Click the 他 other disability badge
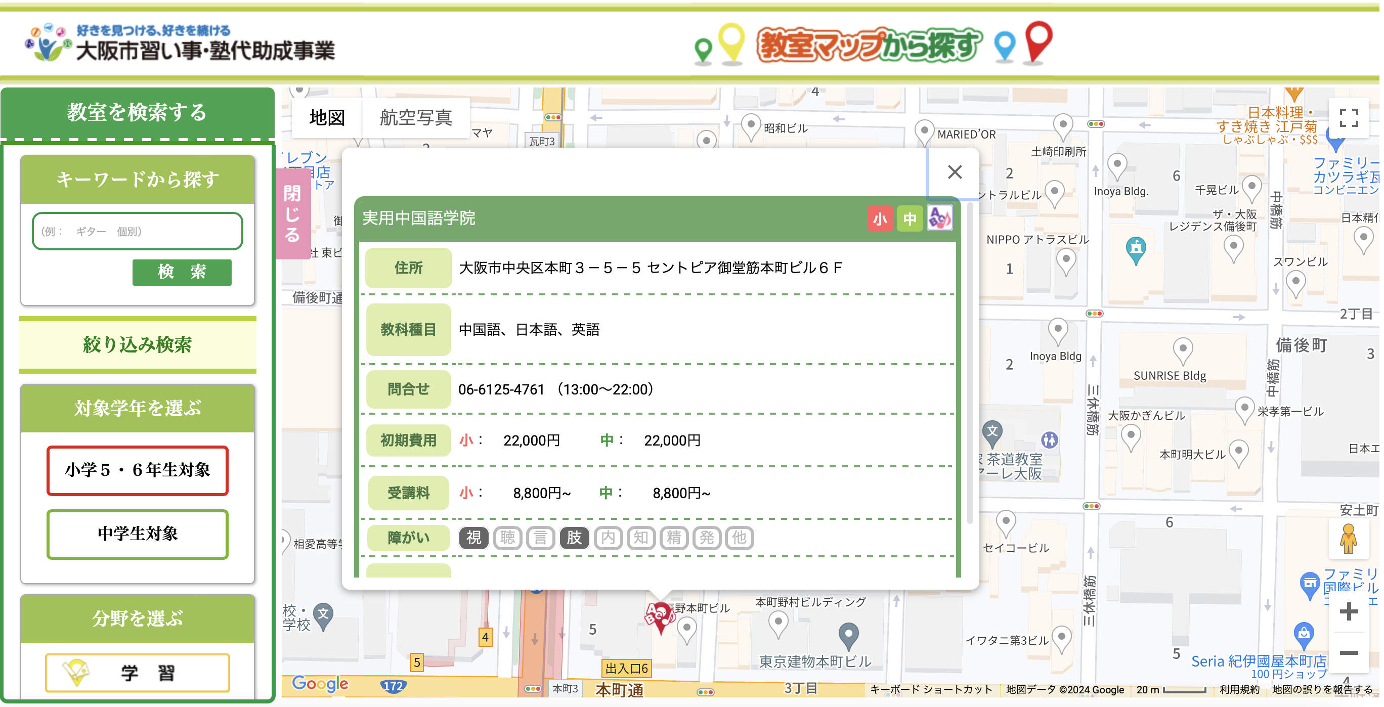Viewport: 1384px width, 707px height. tap(739, 538)
